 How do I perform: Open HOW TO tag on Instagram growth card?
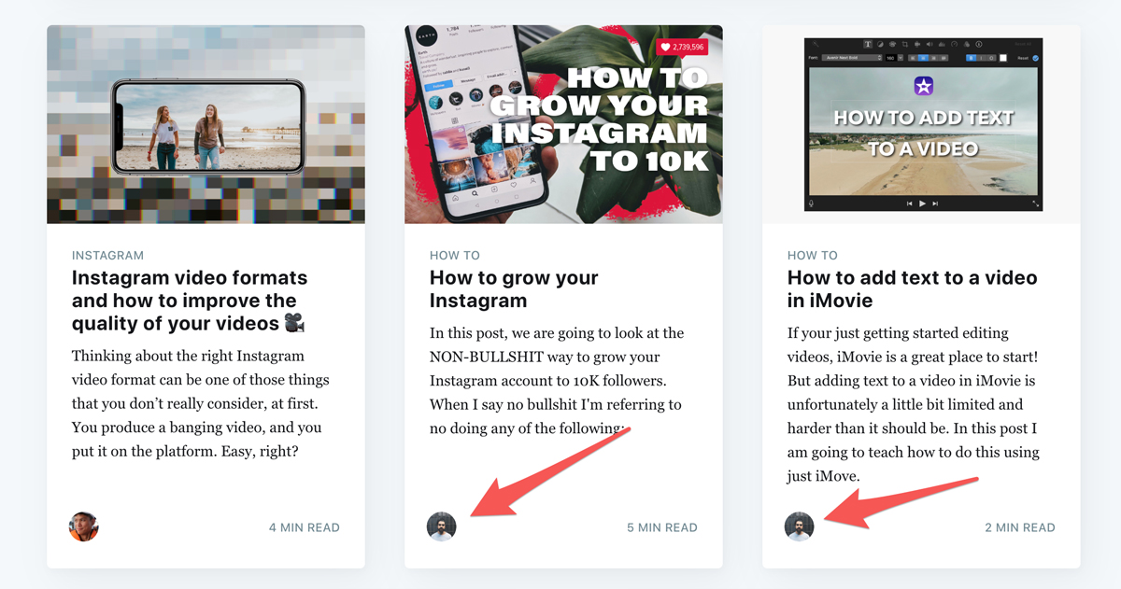[x=455, y=255]
